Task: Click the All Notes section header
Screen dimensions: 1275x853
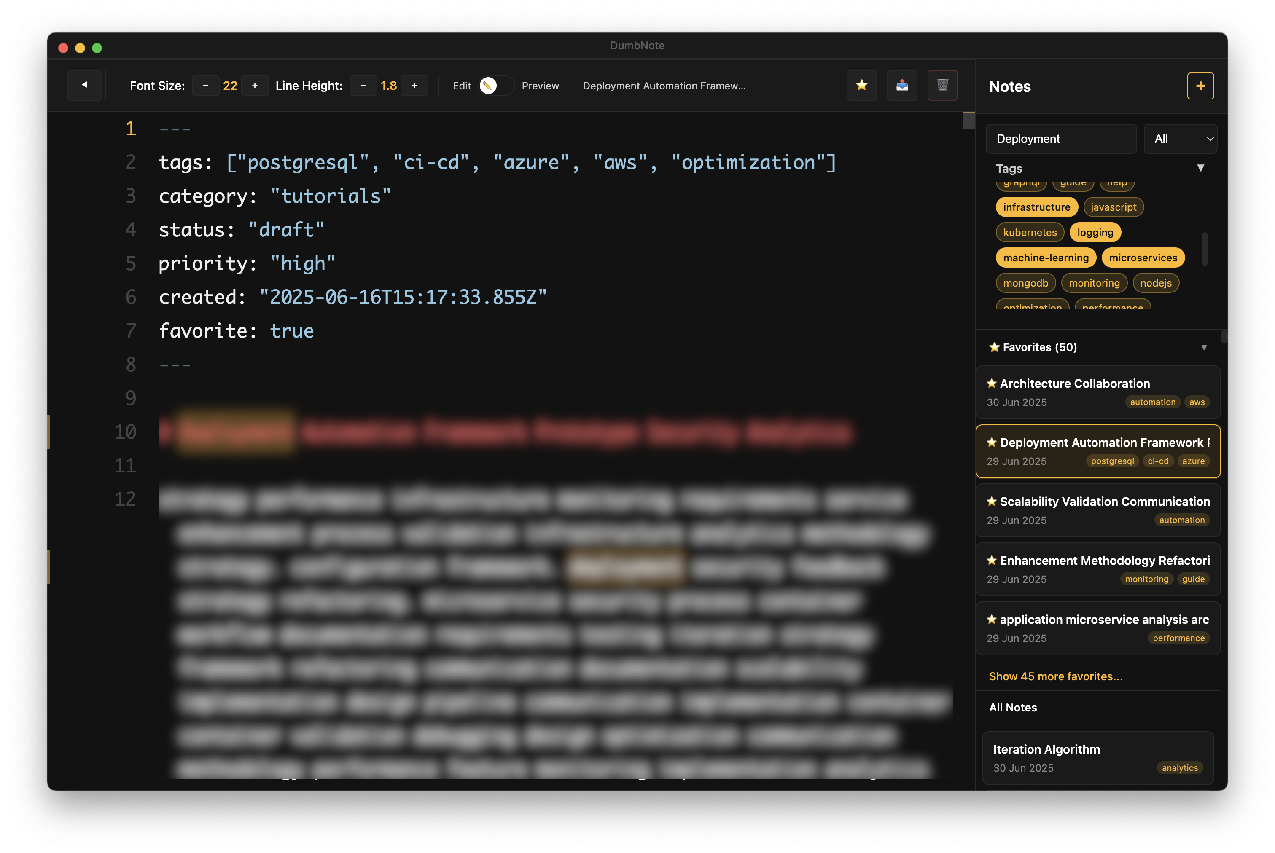Action: pyautogui.click(x=1013, y=707)
